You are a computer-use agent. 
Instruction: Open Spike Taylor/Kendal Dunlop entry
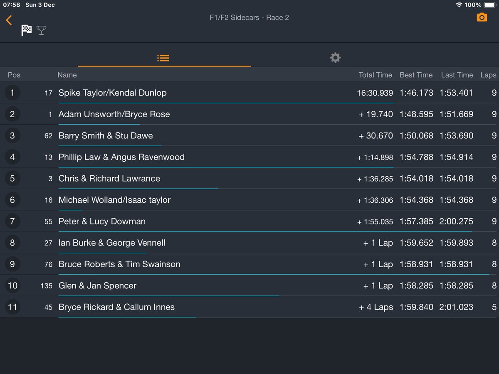tap(249, 93)
